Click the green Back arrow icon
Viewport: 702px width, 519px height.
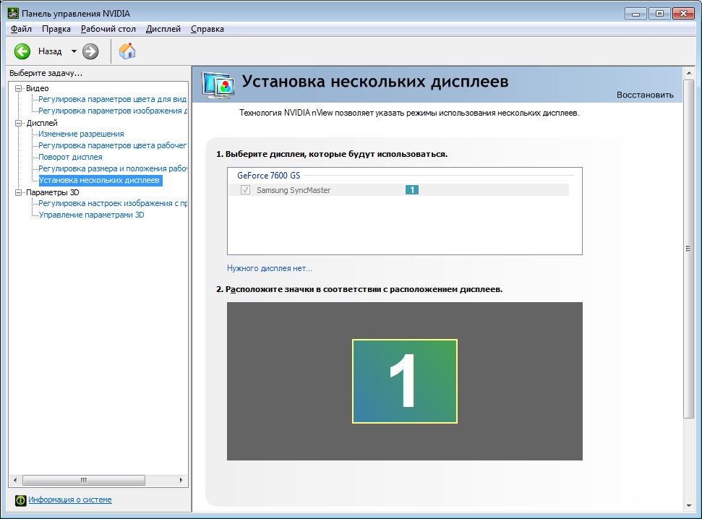[22, 51]
